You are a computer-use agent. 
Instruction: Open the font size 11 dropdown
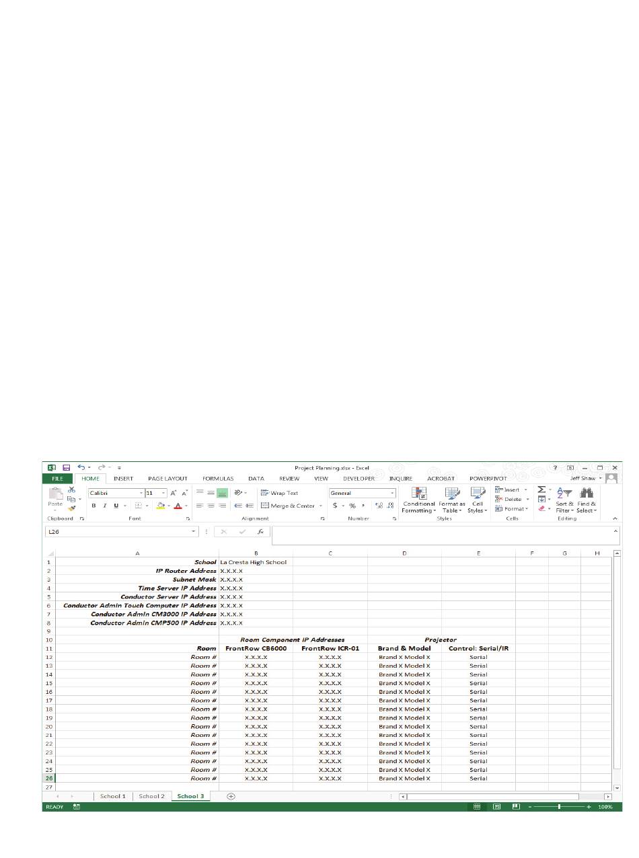[x=163, y=493]
